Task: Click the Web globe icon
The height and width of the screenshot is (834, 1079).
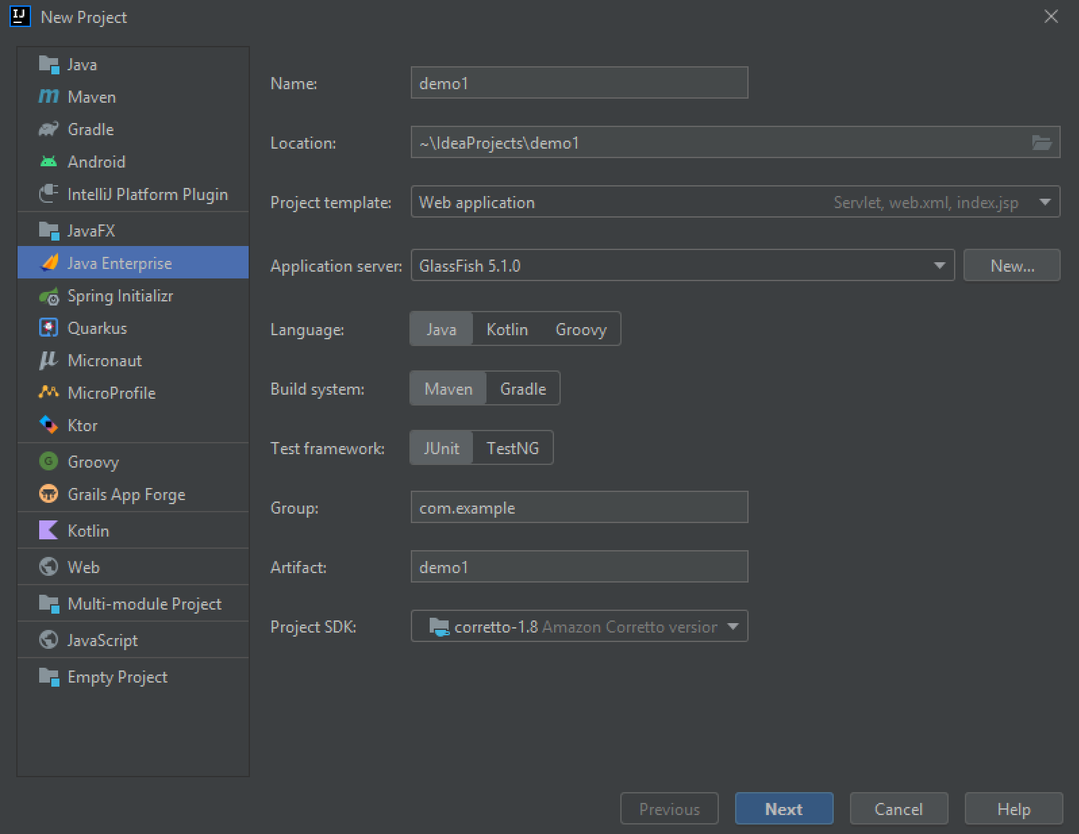Action: pyautogui.click(x=49, y=567)
